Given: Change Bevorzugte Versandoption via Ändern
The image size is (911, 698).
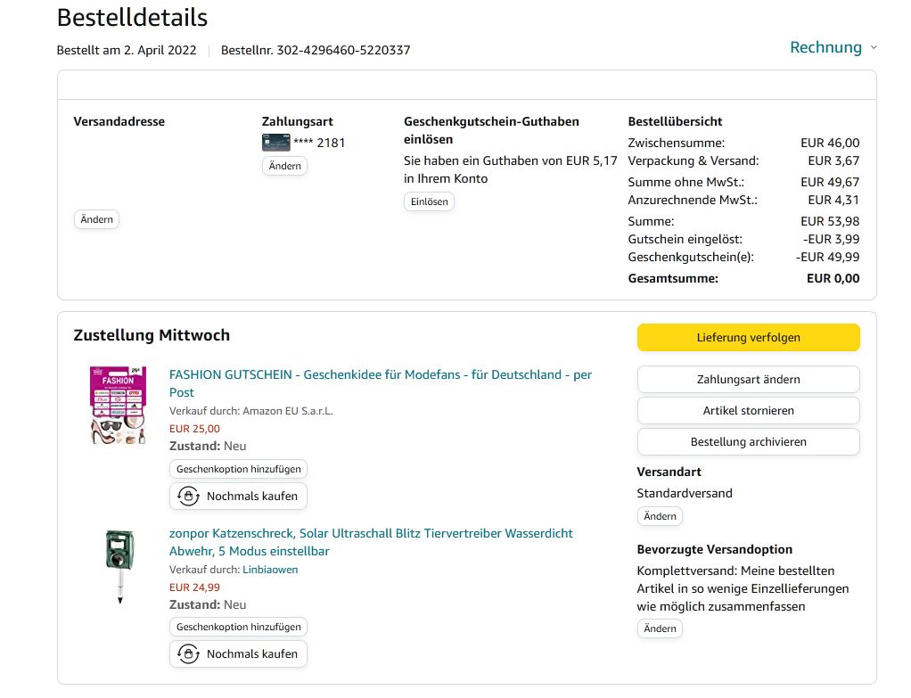Looking at the screenshot, I should [660, 628].
